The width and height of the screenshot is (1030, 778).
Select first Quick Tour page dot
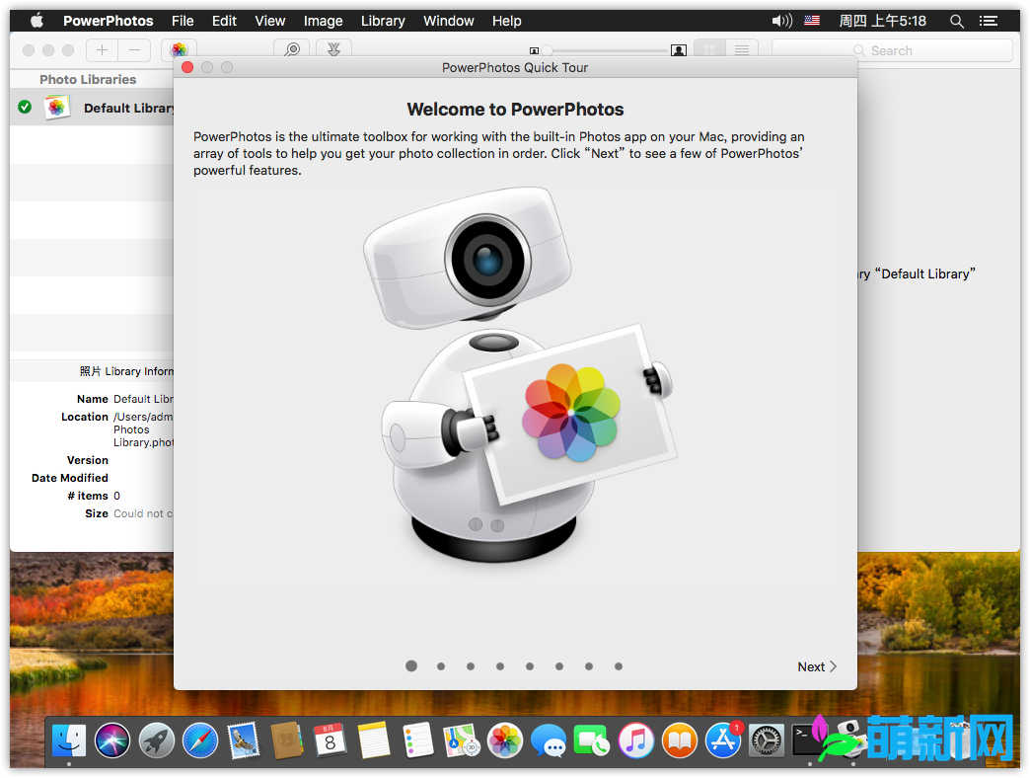(x=411, y=666)
